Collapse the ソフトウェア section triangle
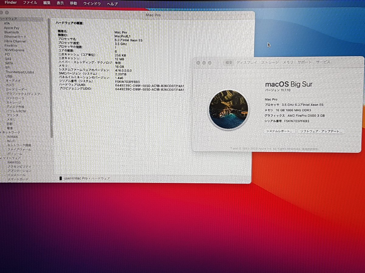This screenshot has width=365, height=273. (x=1, y=158)
